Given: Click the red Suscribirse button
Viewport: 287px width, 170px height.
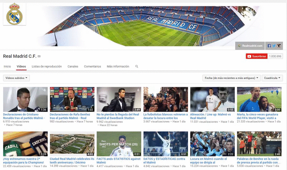Looking at the screenshot, I should click(257, 56).
